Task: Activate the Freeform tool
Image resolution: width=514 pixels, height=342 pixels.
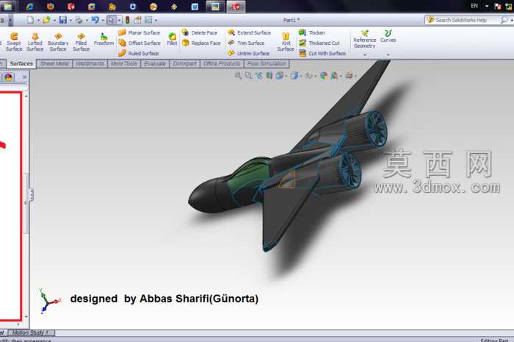Action: pos(104,40)
